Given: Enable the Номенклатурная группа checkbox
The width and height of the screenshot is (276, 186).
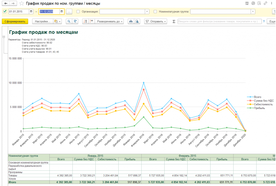Looking at the screenshot, I should [x=155, y=12].
